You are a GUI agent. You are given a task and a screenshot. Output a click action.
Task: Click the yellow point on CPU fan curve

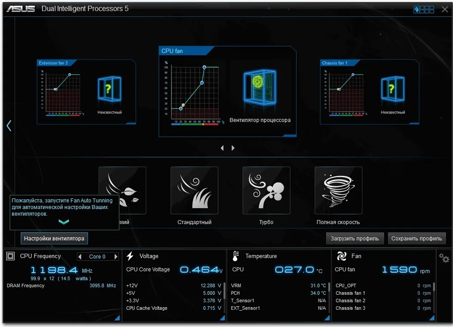(183, 105)
